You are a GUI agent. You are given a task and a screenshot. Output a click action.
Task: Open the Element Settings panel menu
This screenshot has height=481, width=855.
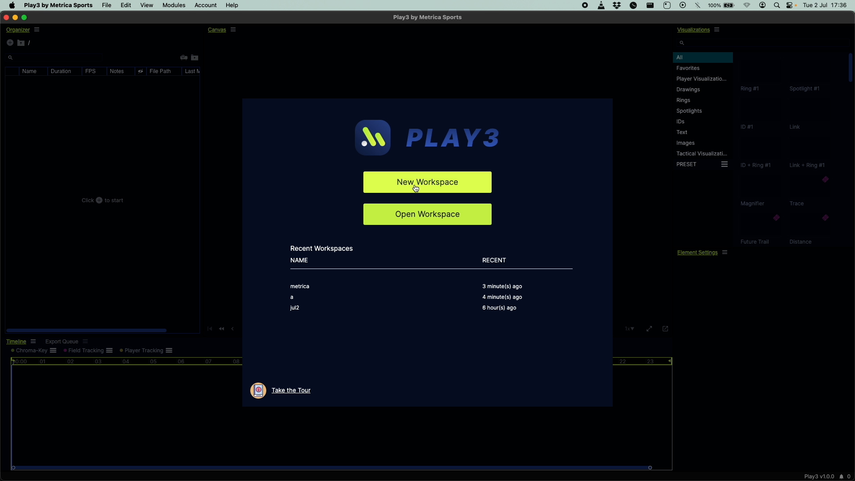click(x=725, y=253)
